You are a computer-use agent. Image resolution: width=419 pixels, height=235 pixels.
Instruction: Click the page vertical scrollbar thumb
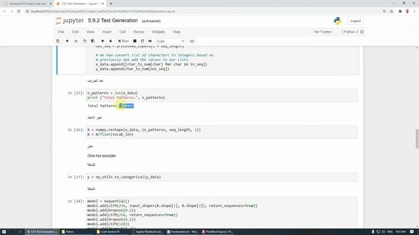417,138
